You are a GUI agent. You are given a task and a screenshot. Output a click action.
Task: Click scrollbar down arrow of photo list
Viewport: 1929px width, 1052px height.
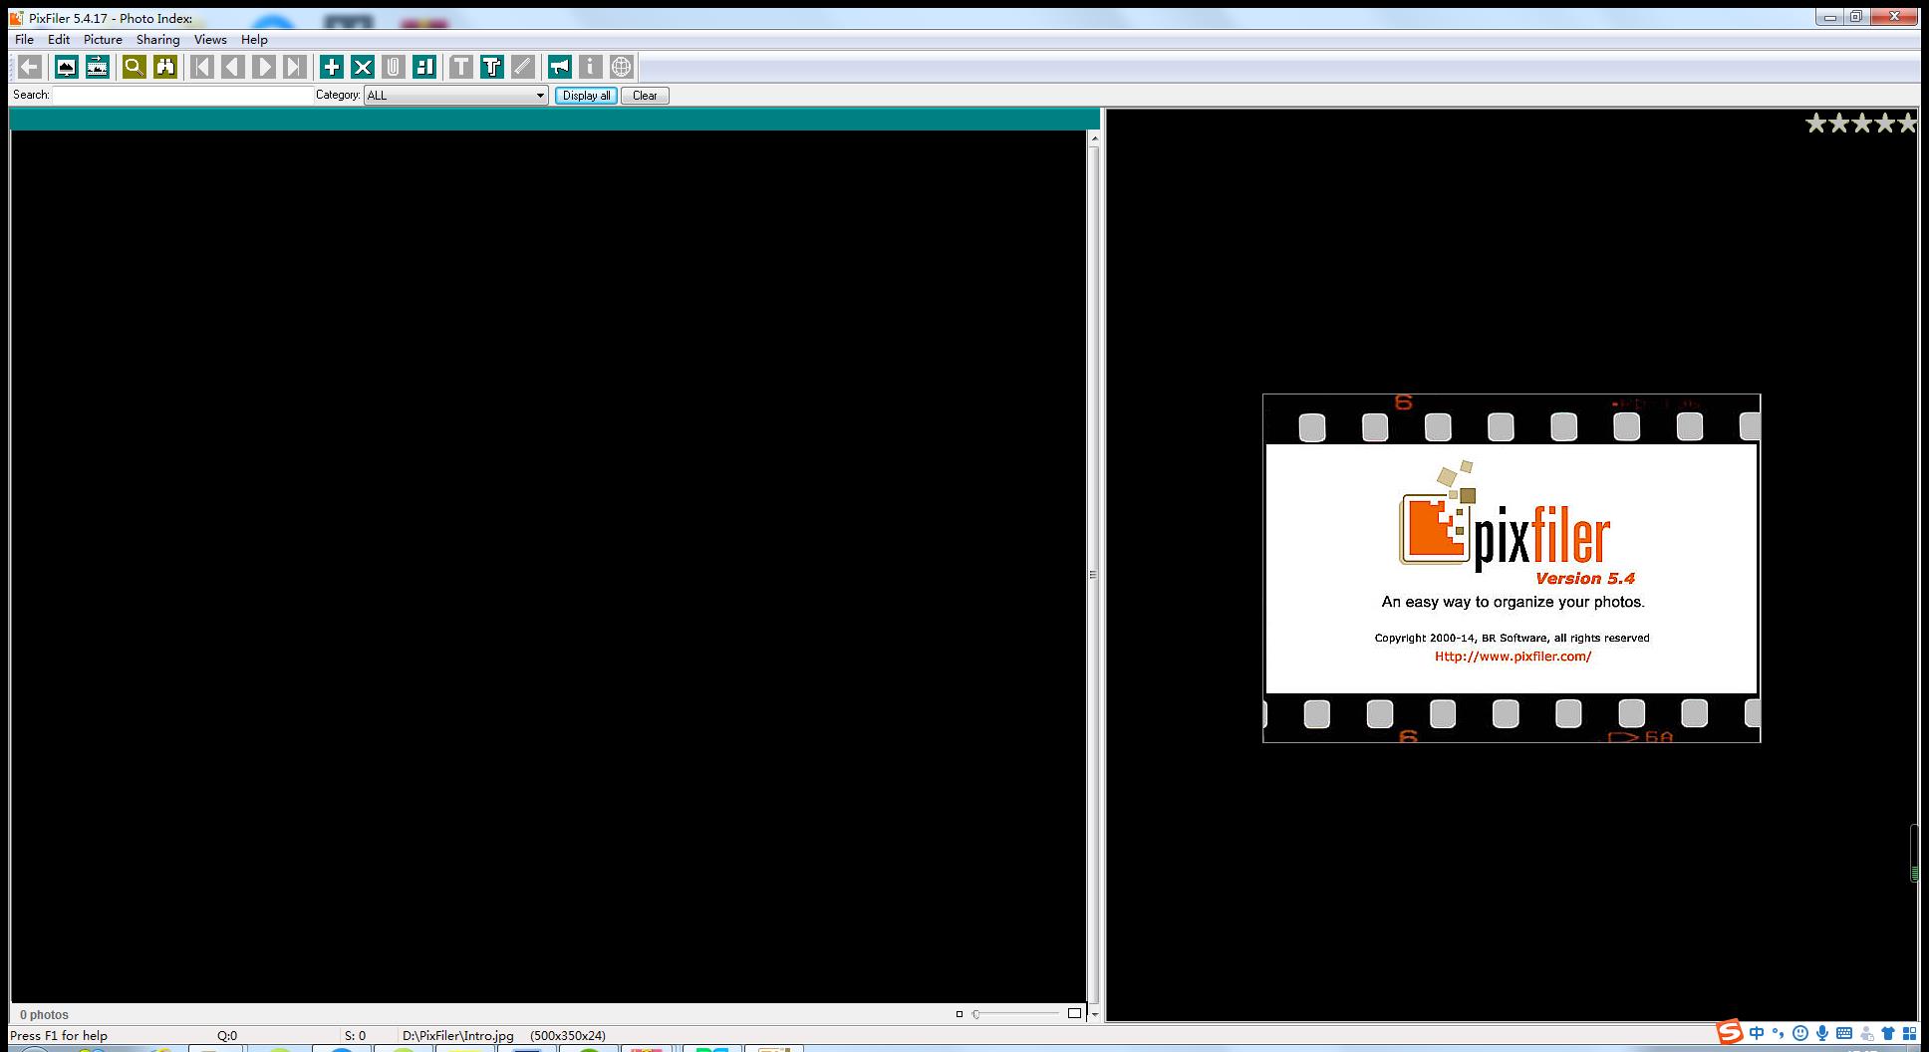[x=1094, y=1014]
